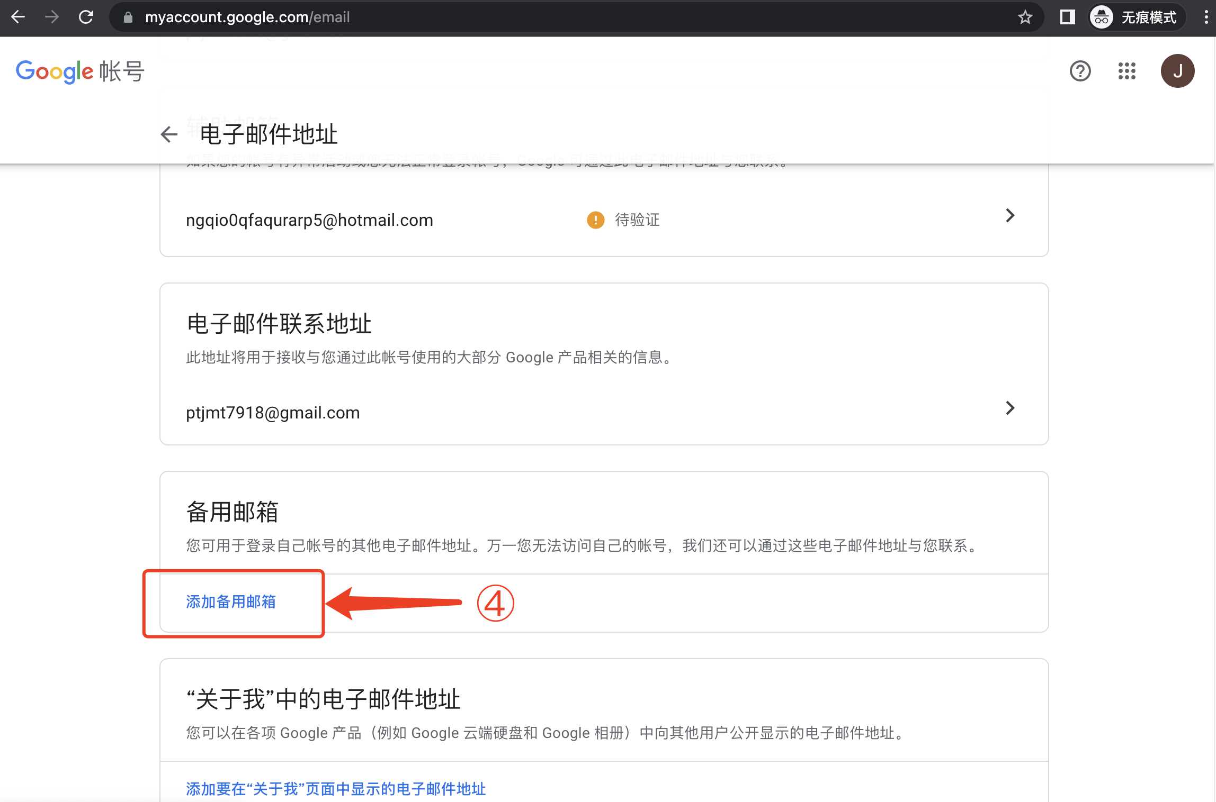Click the profile avatar J
Viewport: 1216px width, 802px height.
(1177, 70)
